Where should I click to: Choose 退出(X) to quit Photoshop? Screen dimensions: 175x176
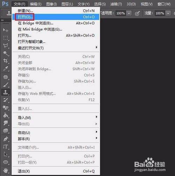[56, 171]
